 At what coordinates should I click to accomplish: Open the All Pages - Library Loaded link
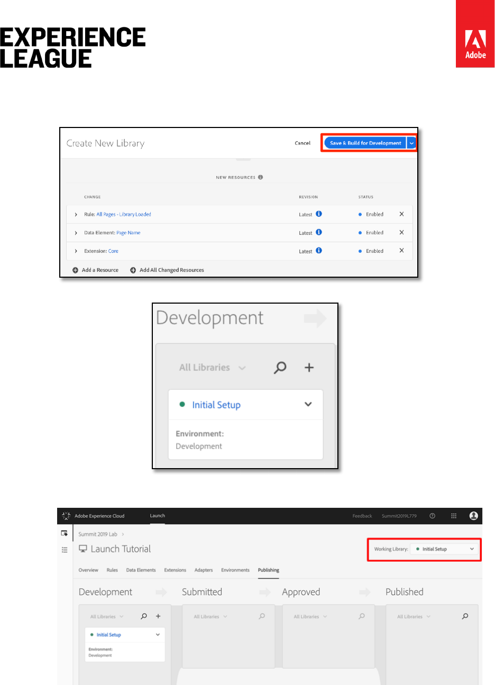click(124, 214)
